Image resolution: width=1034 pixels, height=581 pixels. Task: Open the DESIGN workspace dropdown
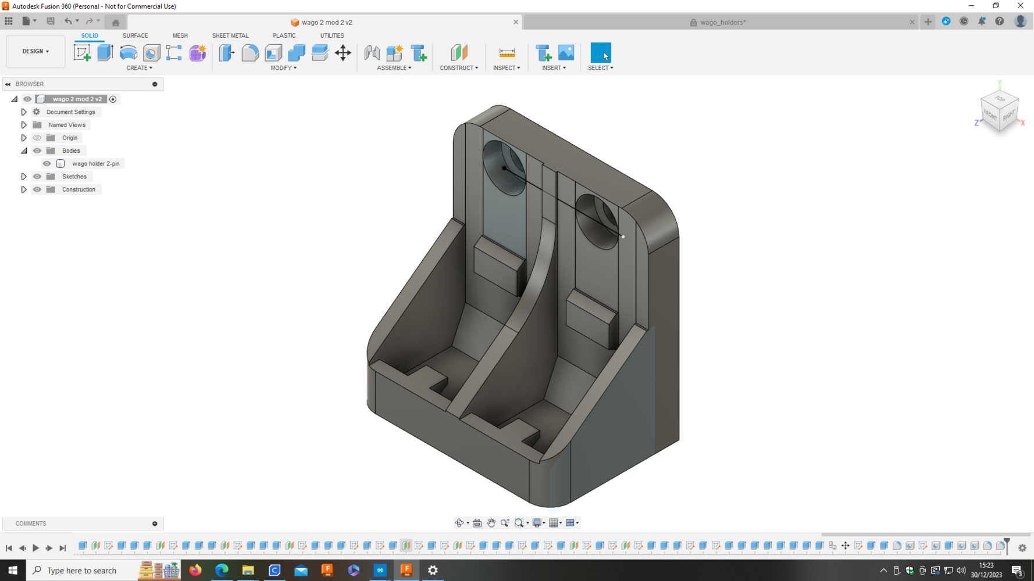tap(35, 52)
